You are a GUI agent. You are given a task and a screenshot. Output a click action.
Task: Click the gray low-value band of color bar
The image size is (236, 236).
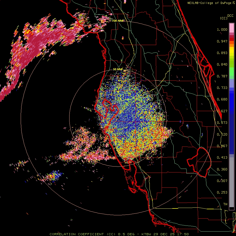(x=232, y=182)
